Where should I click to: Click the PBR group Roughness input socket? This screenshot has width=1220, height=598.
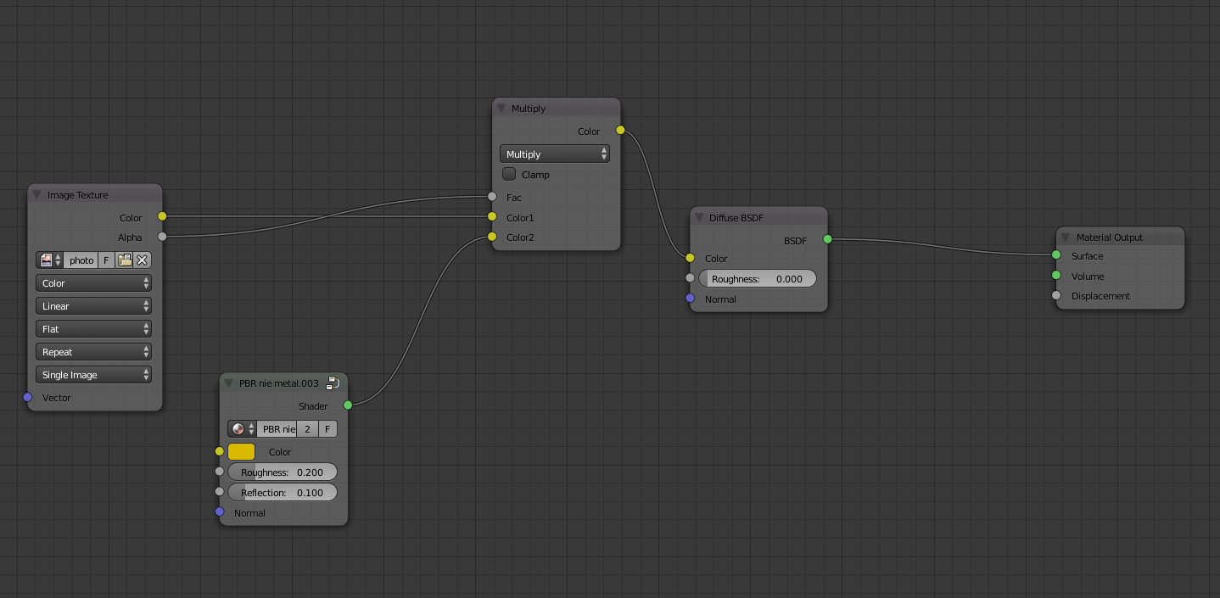tap(220, 472)
